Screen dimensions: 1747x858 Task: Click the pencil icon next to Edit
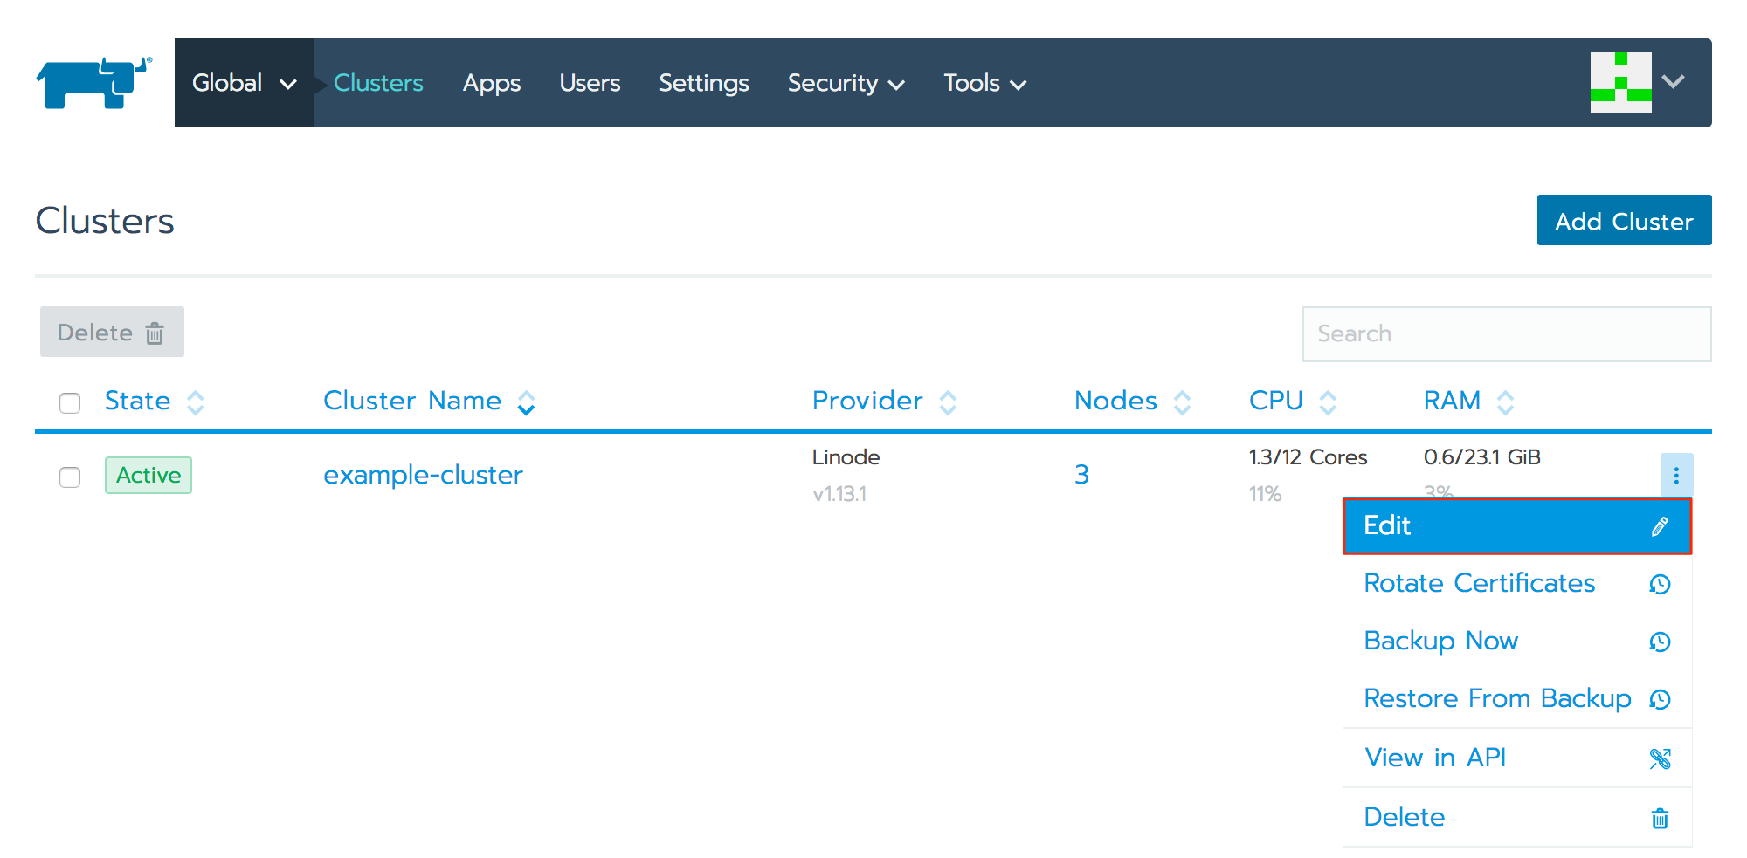pos(1659,525)
